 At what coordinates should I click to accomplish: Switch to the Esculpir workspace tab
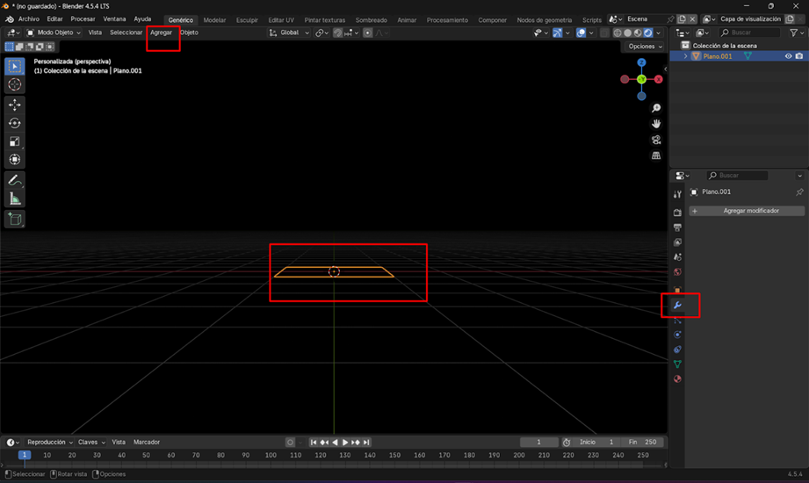tap(247, 19)
